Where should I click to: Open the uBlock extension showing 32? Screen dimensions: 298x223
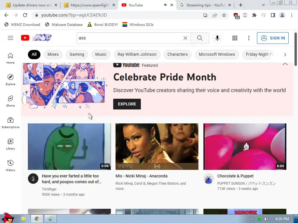(x=236, y=16)
